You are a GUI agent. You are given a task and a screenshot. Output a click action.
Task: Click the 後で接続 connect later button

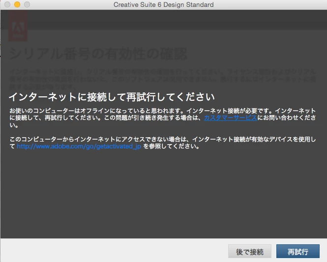click(x=250, y=251)
